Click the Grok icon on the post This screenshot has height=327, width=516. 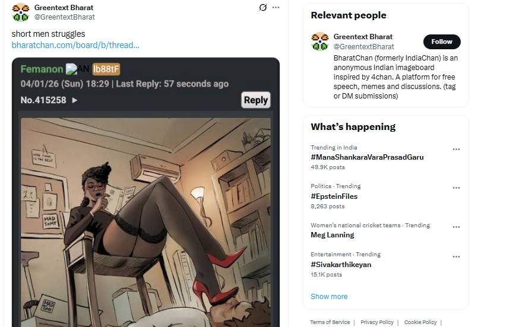tap(263, 8)
